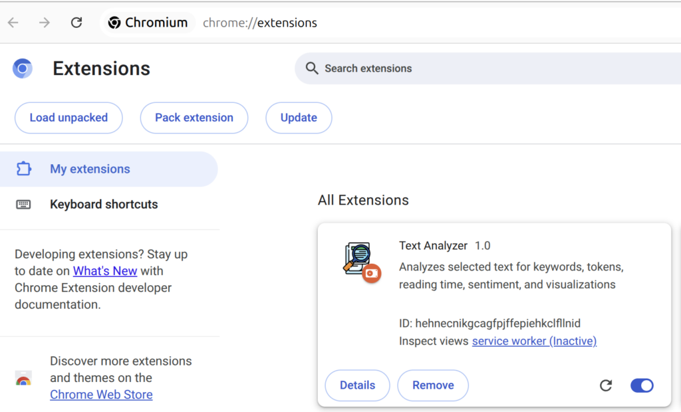This screenshot has height=412, width=681.
Task: Click the Chromium logo beside Extensions title
Action: pyautogui.click(x=23, y=68)
